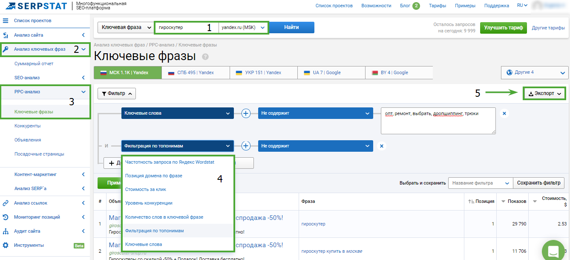Open Поддержка top link

(497, 6)
